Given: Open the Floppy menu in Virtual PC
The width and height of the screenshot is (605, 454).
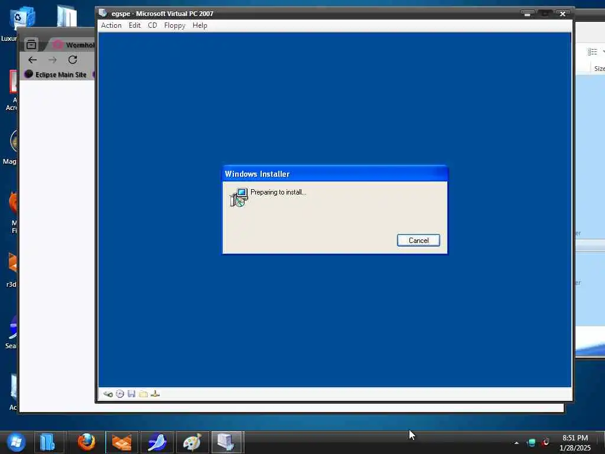Looking at the screenshot, I should [174, 25].
